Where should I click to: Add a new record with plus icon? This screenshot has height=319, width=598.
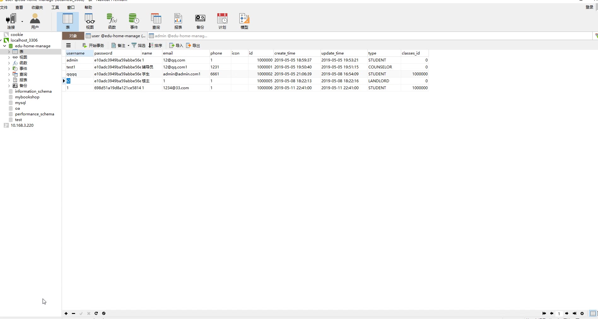66,313
